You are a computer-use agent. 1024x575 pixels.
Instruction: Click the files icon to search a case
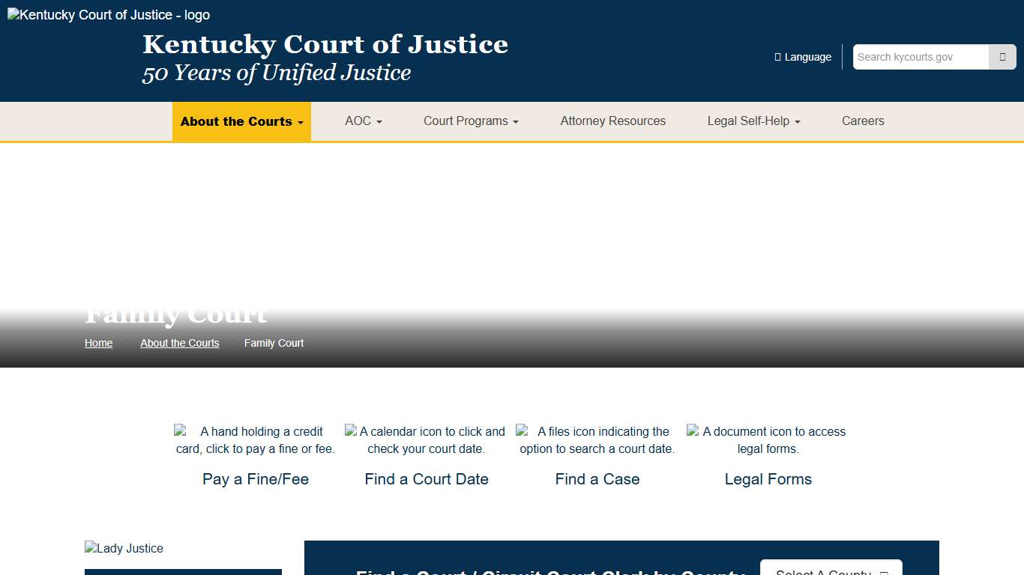click(x=595, y=439)
